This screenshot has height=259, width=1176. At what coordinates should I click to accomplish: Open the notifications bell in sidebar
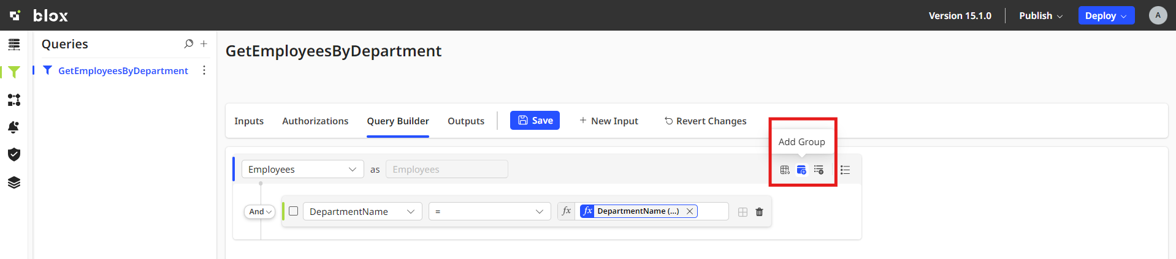click(x=14, y=127)
